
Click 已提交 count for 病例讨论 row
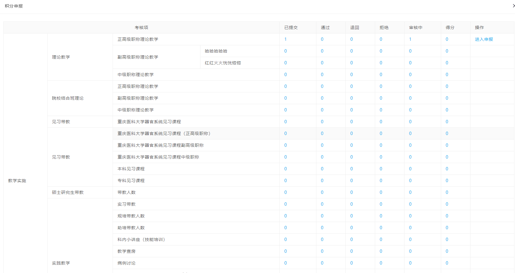click(x=286, y=263)
